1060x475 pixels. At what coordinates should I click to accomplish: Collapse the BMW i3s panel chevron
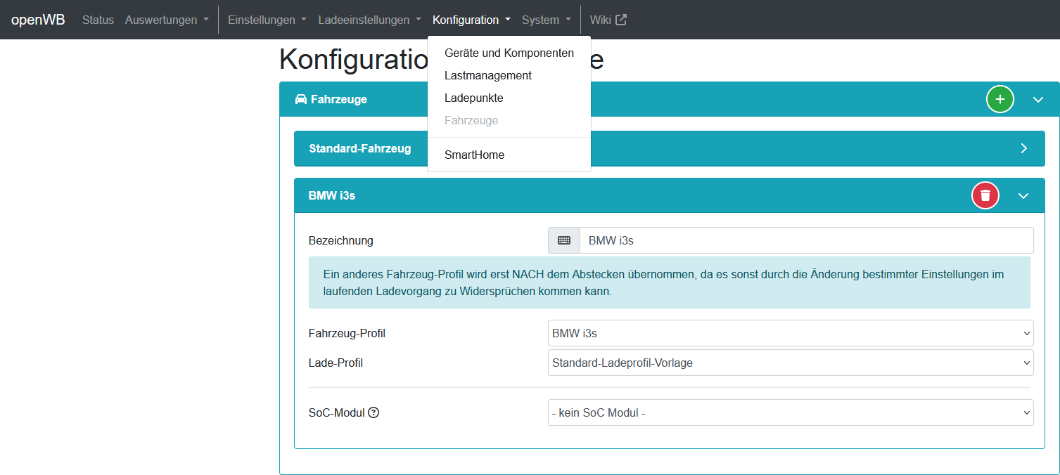(x=1023, y=196)
